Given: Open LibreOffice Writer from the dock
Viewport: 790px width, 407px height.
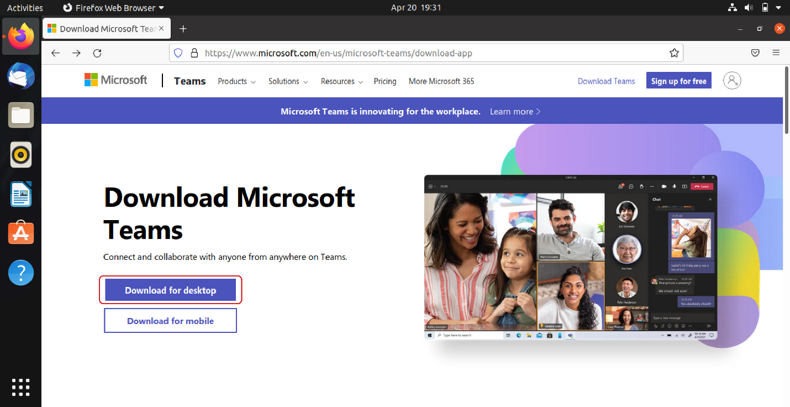Looking at the screenshot, I should click(x=21, y=194).
